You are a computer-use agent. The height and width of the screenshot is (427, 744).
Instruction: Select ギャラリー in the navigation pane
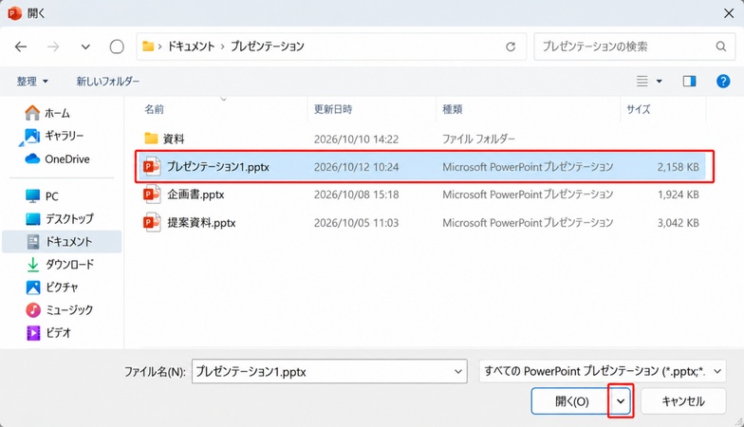[x=51, y=136]
